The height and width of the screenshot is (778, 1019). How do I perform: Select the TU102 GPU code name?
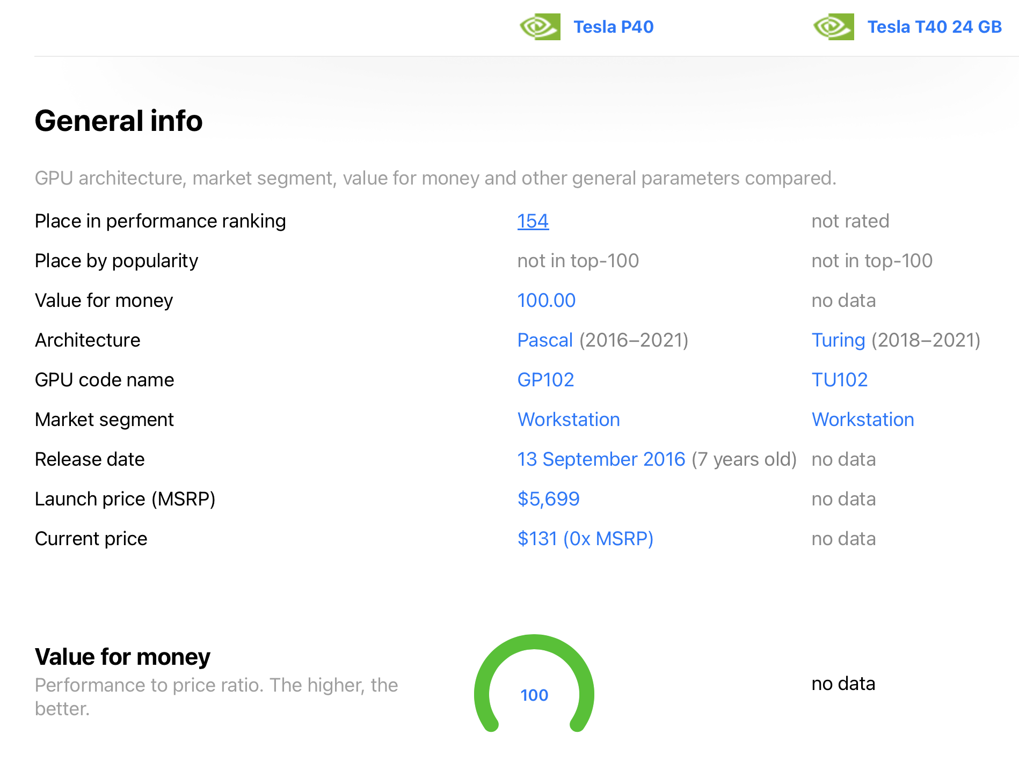click(840, 380)
